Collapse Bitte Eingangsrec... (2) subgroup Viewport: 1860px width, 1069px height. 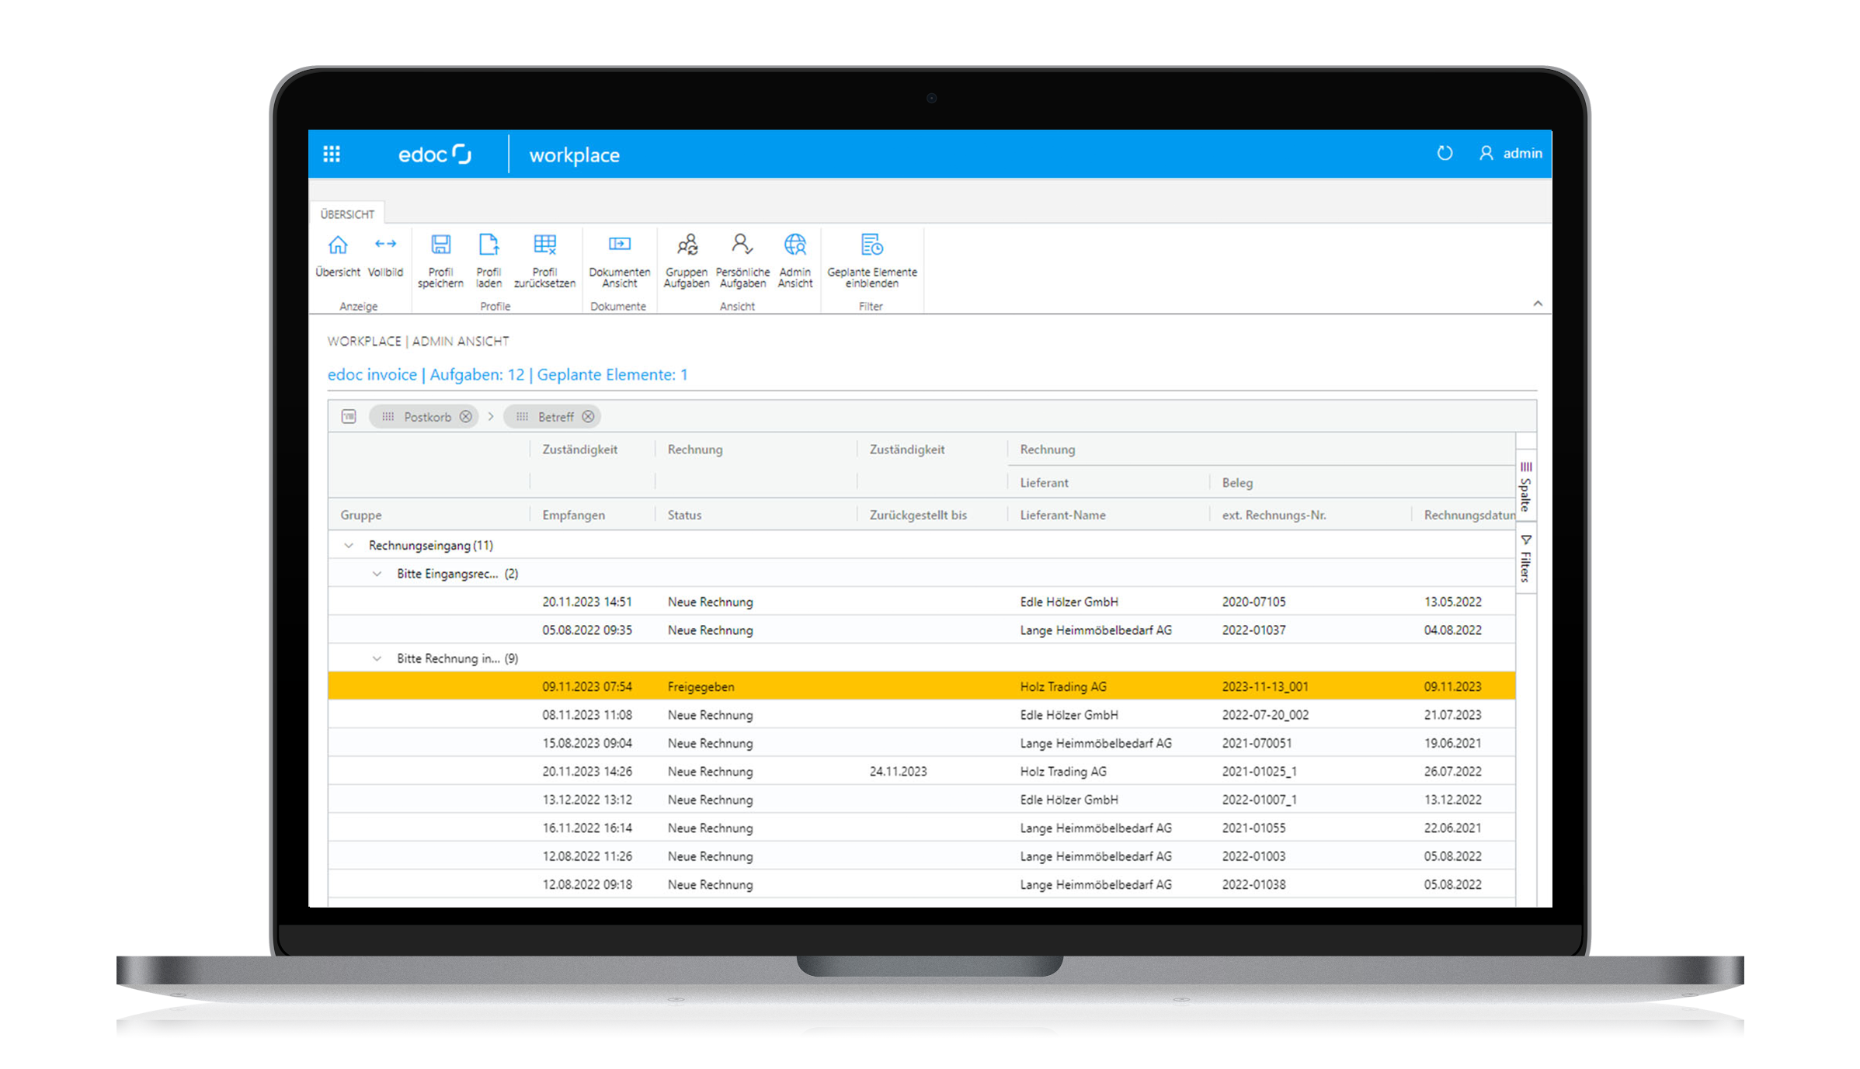(x=377, y=574)
